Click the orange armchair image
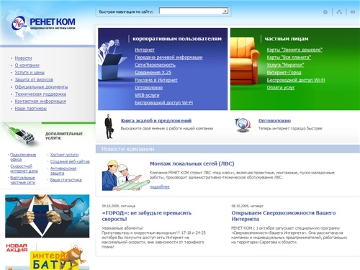 point(245,61)
